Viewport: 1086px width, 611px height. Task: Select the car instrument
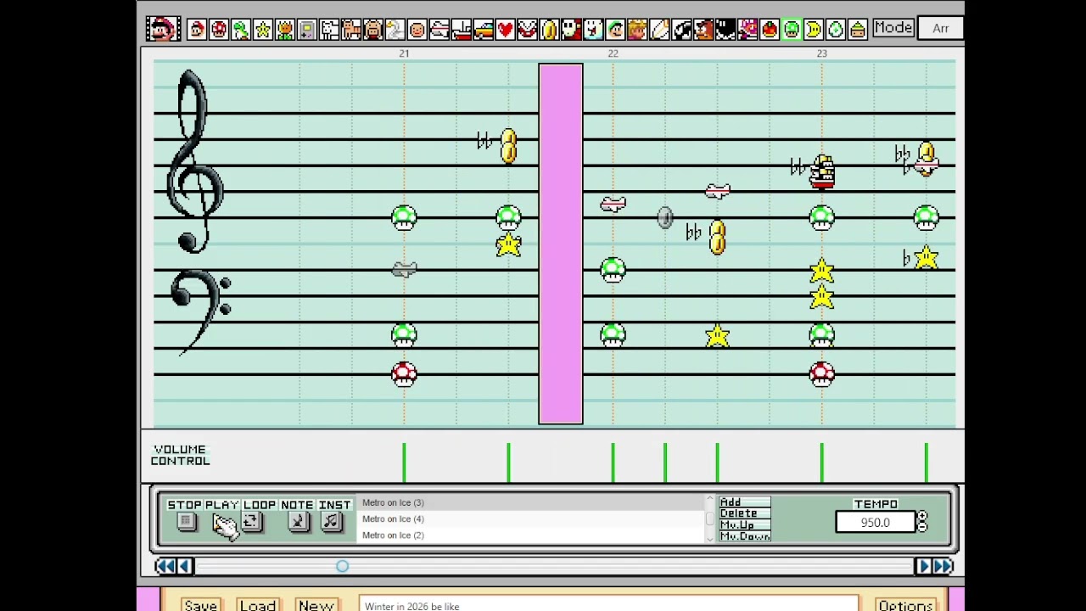coord(484,29)
